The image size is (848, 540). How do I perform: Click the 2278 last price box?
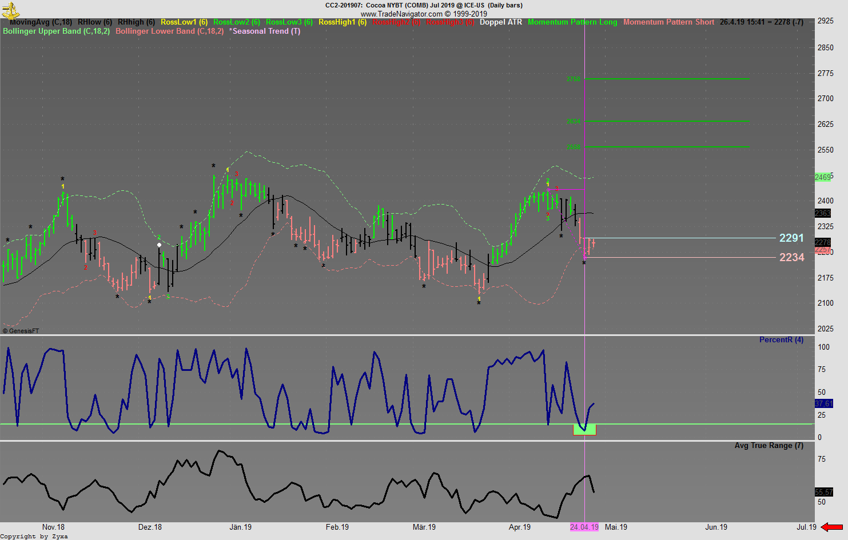pyautogui.click(x=822, y=242)
